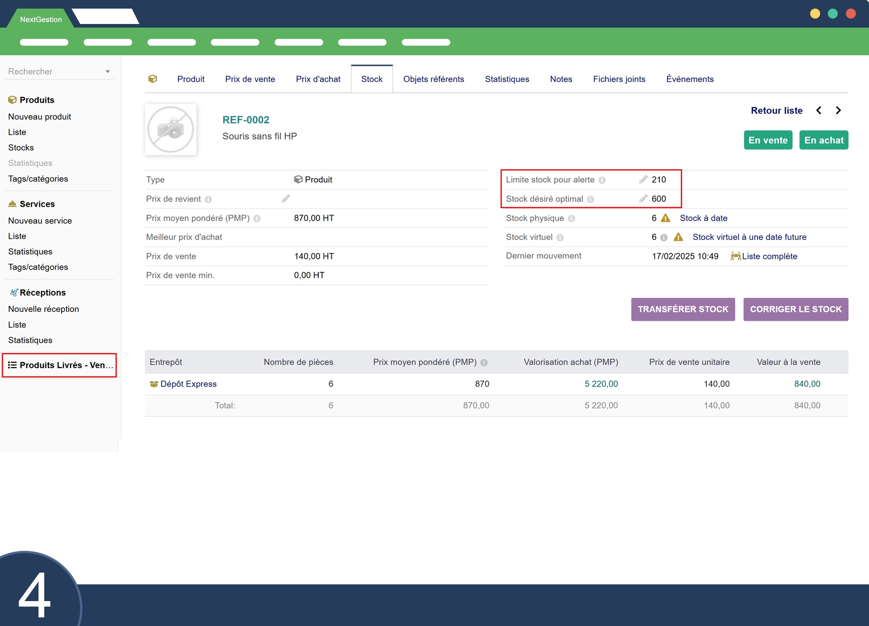
Task: Click warning triangle next to Stock virtuel value
Action: (678, 237)
